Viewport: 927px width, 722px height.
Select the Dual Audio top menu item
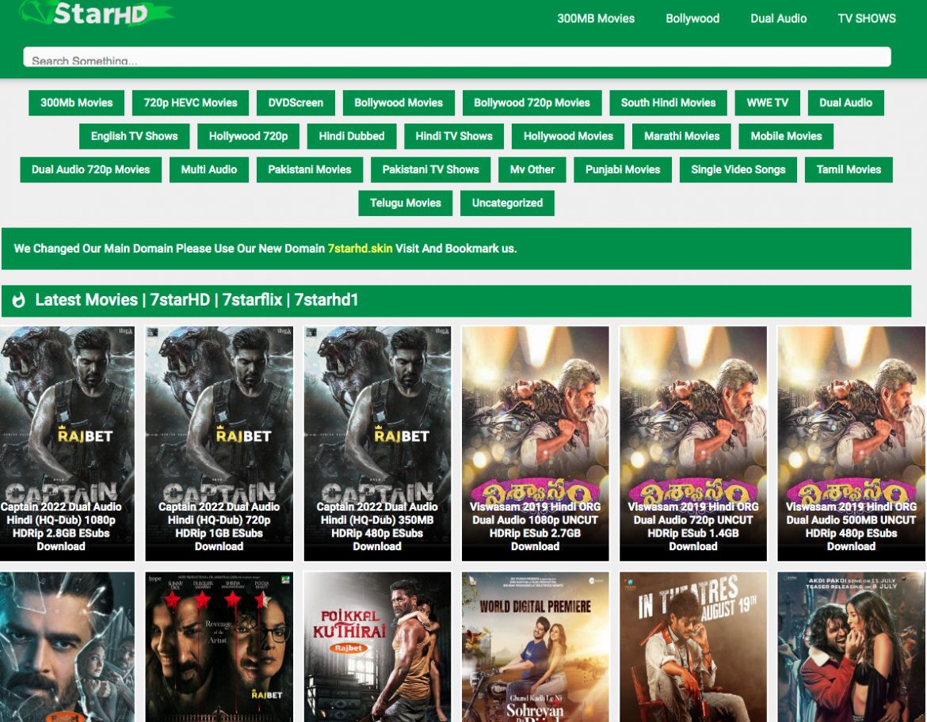tap(778, 18)
